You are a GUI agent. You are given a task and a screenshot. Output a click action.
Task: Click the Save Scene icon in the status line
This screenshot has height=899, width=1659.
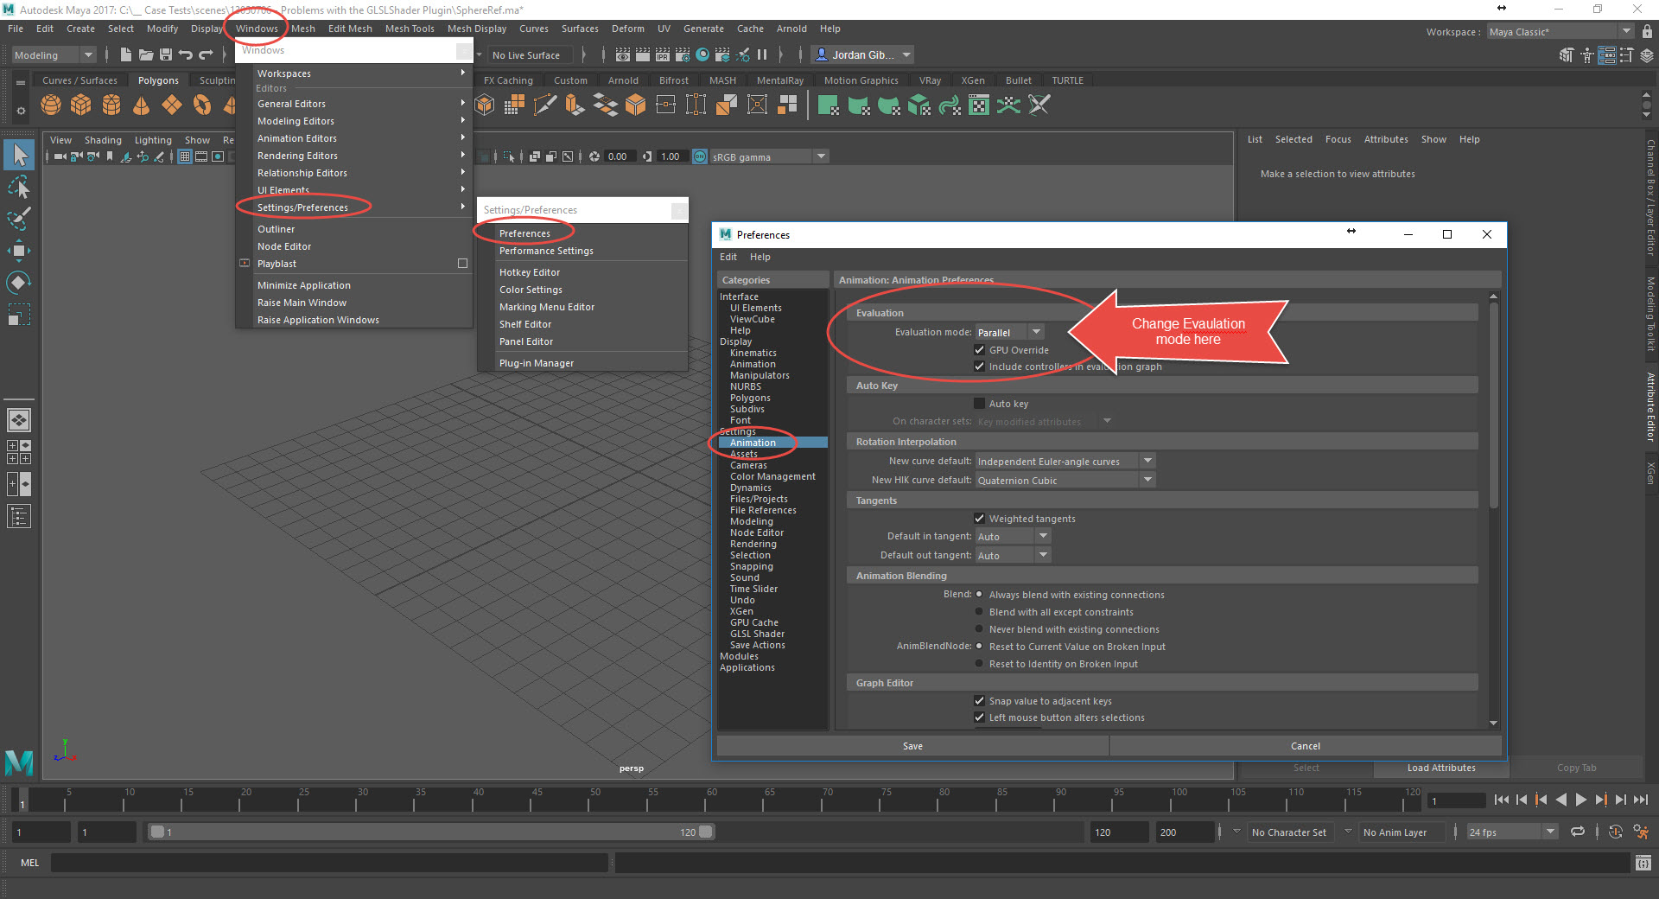(166, 54)
